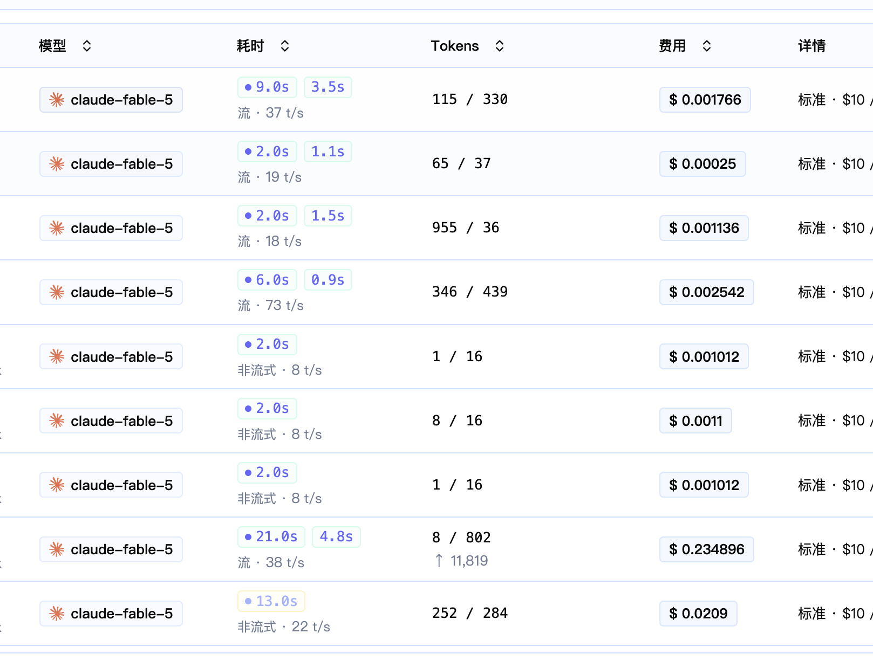Viewport: 873px width, 661px height.
Task: Sort the table by the 模型 column
Action: click(x=86, y=46)
